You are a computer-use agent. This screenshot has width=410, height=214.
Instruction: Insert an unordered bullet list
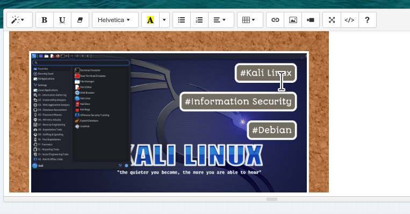[182, 20]
